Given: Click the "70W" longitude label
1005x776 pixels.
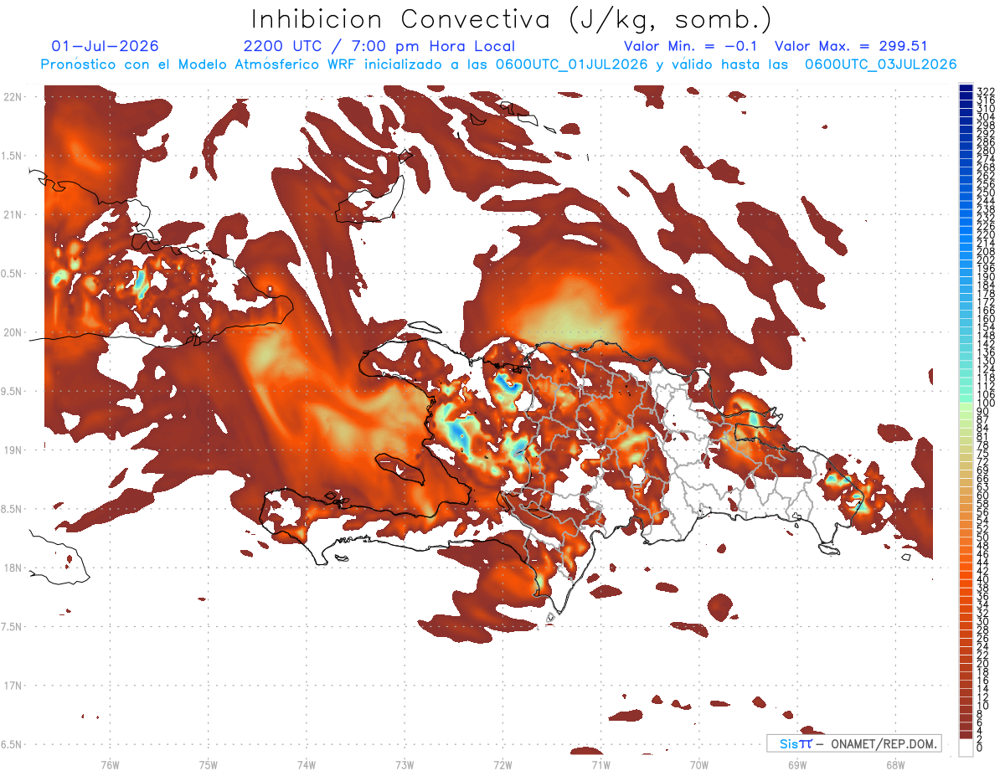Looking at the screenshot, I should point(699,764).
